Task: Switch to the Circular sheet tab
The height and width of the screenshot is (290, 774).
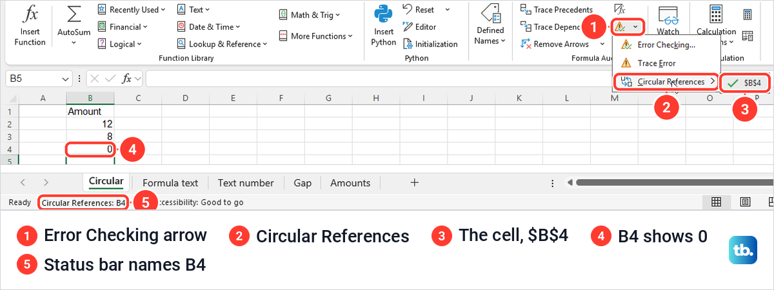Action: coord(106,182)
